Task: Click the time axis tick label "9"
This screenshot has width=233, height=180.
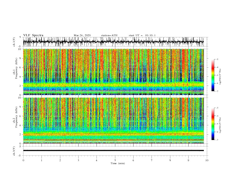Action: point(188,160)
